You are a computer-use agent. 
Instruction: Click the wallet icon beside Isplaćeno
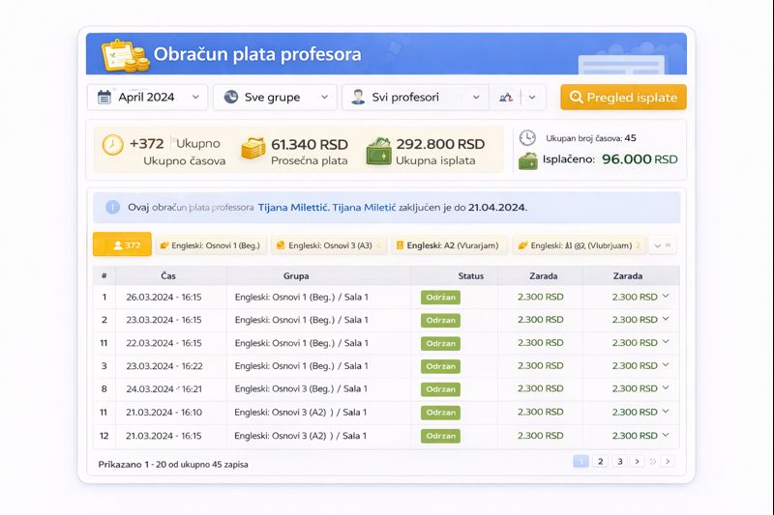[527, 160]
